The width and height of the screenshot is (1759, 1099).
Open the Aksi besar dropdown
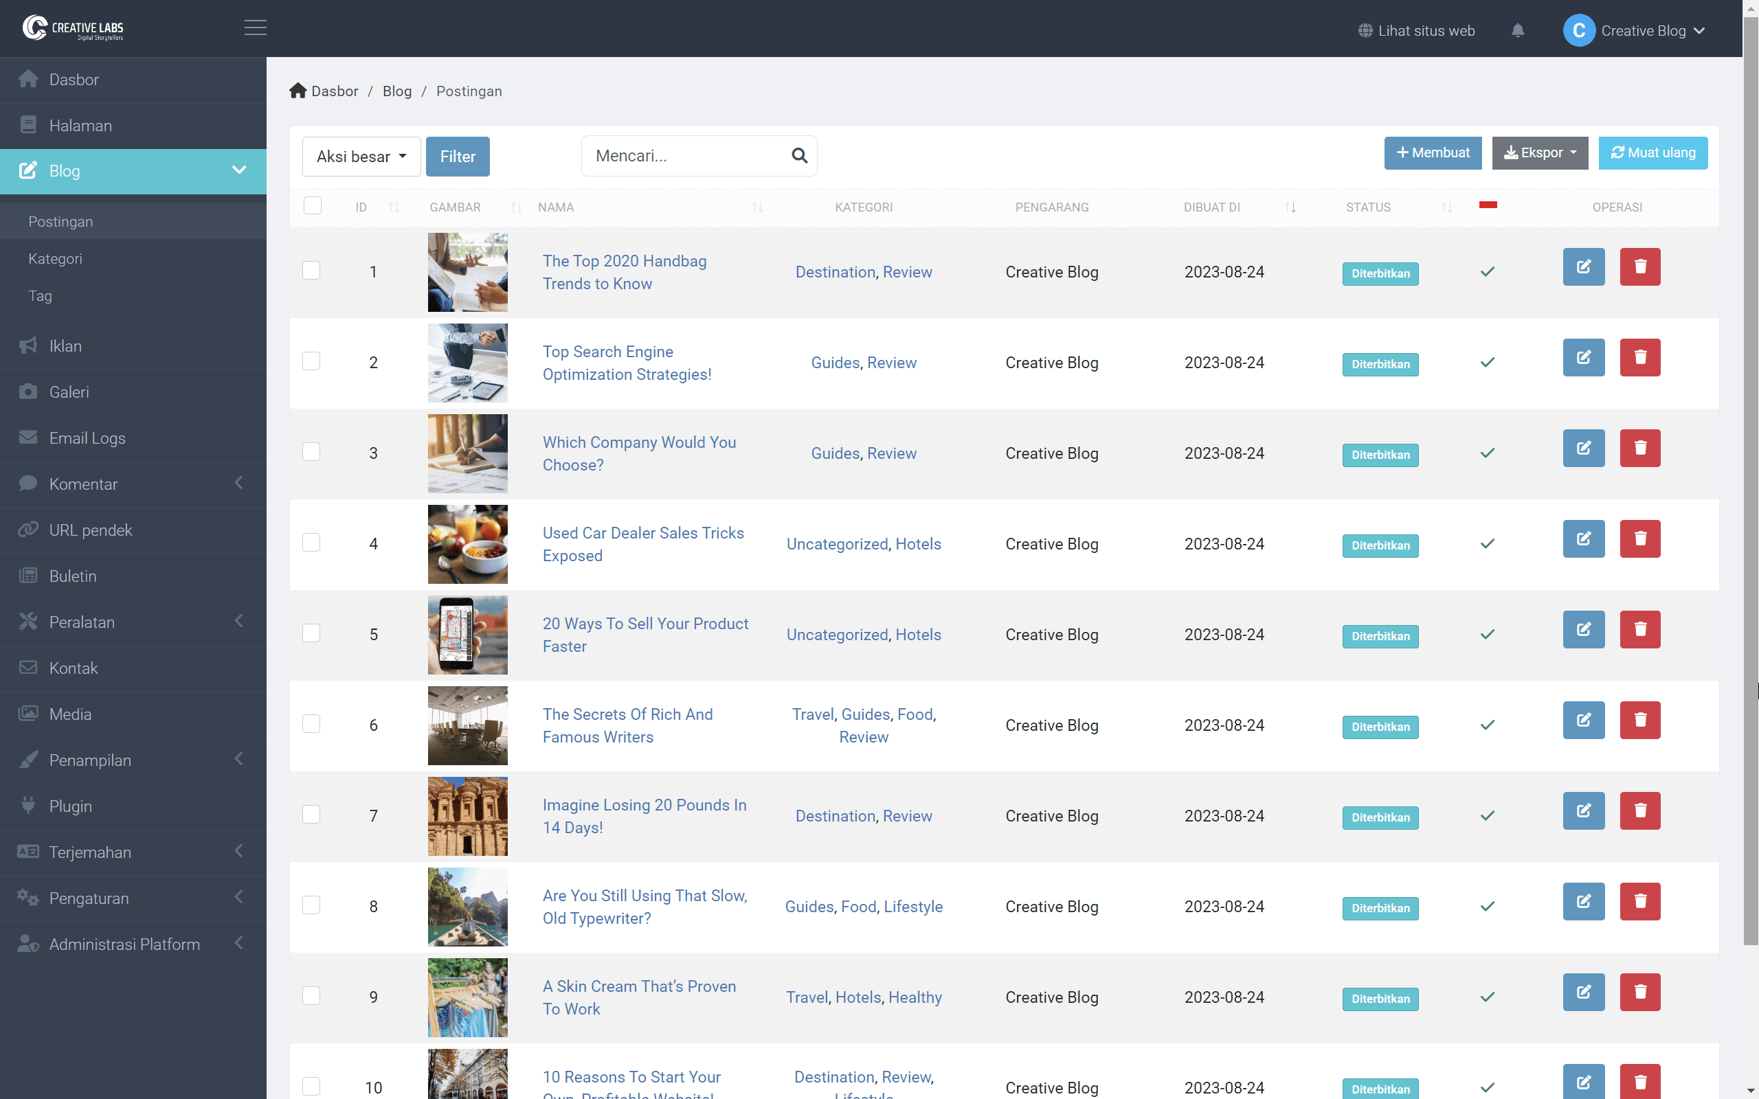point(361,157)
